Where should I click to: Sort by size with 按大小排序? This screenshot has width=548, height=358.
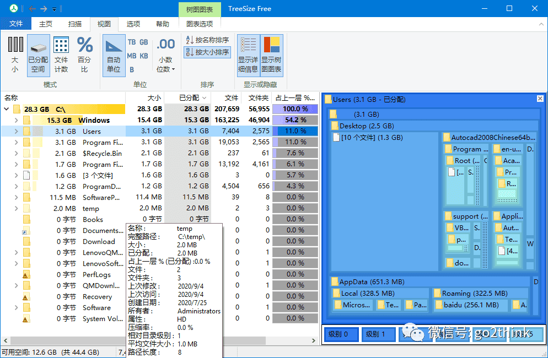207,52
